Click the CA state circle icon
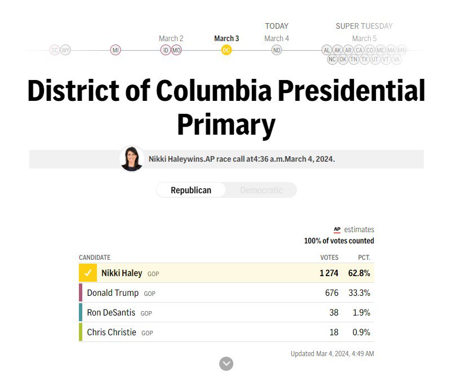This screenshot has width=470, height=377. coord(359,50)
